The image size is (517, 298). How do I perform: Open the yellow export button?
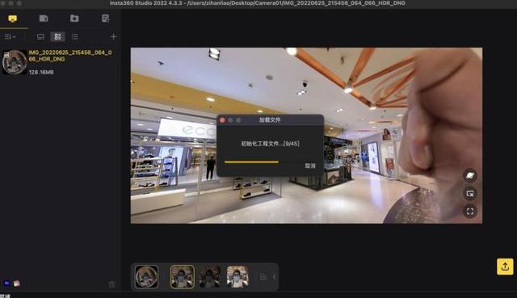[x=505, y=267]
